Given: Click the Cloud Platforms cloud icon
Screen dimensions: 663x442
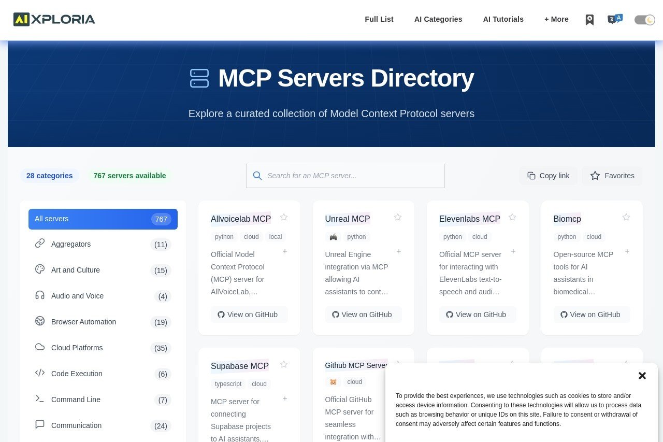Looking at the screenshot, I should [40, 347].
